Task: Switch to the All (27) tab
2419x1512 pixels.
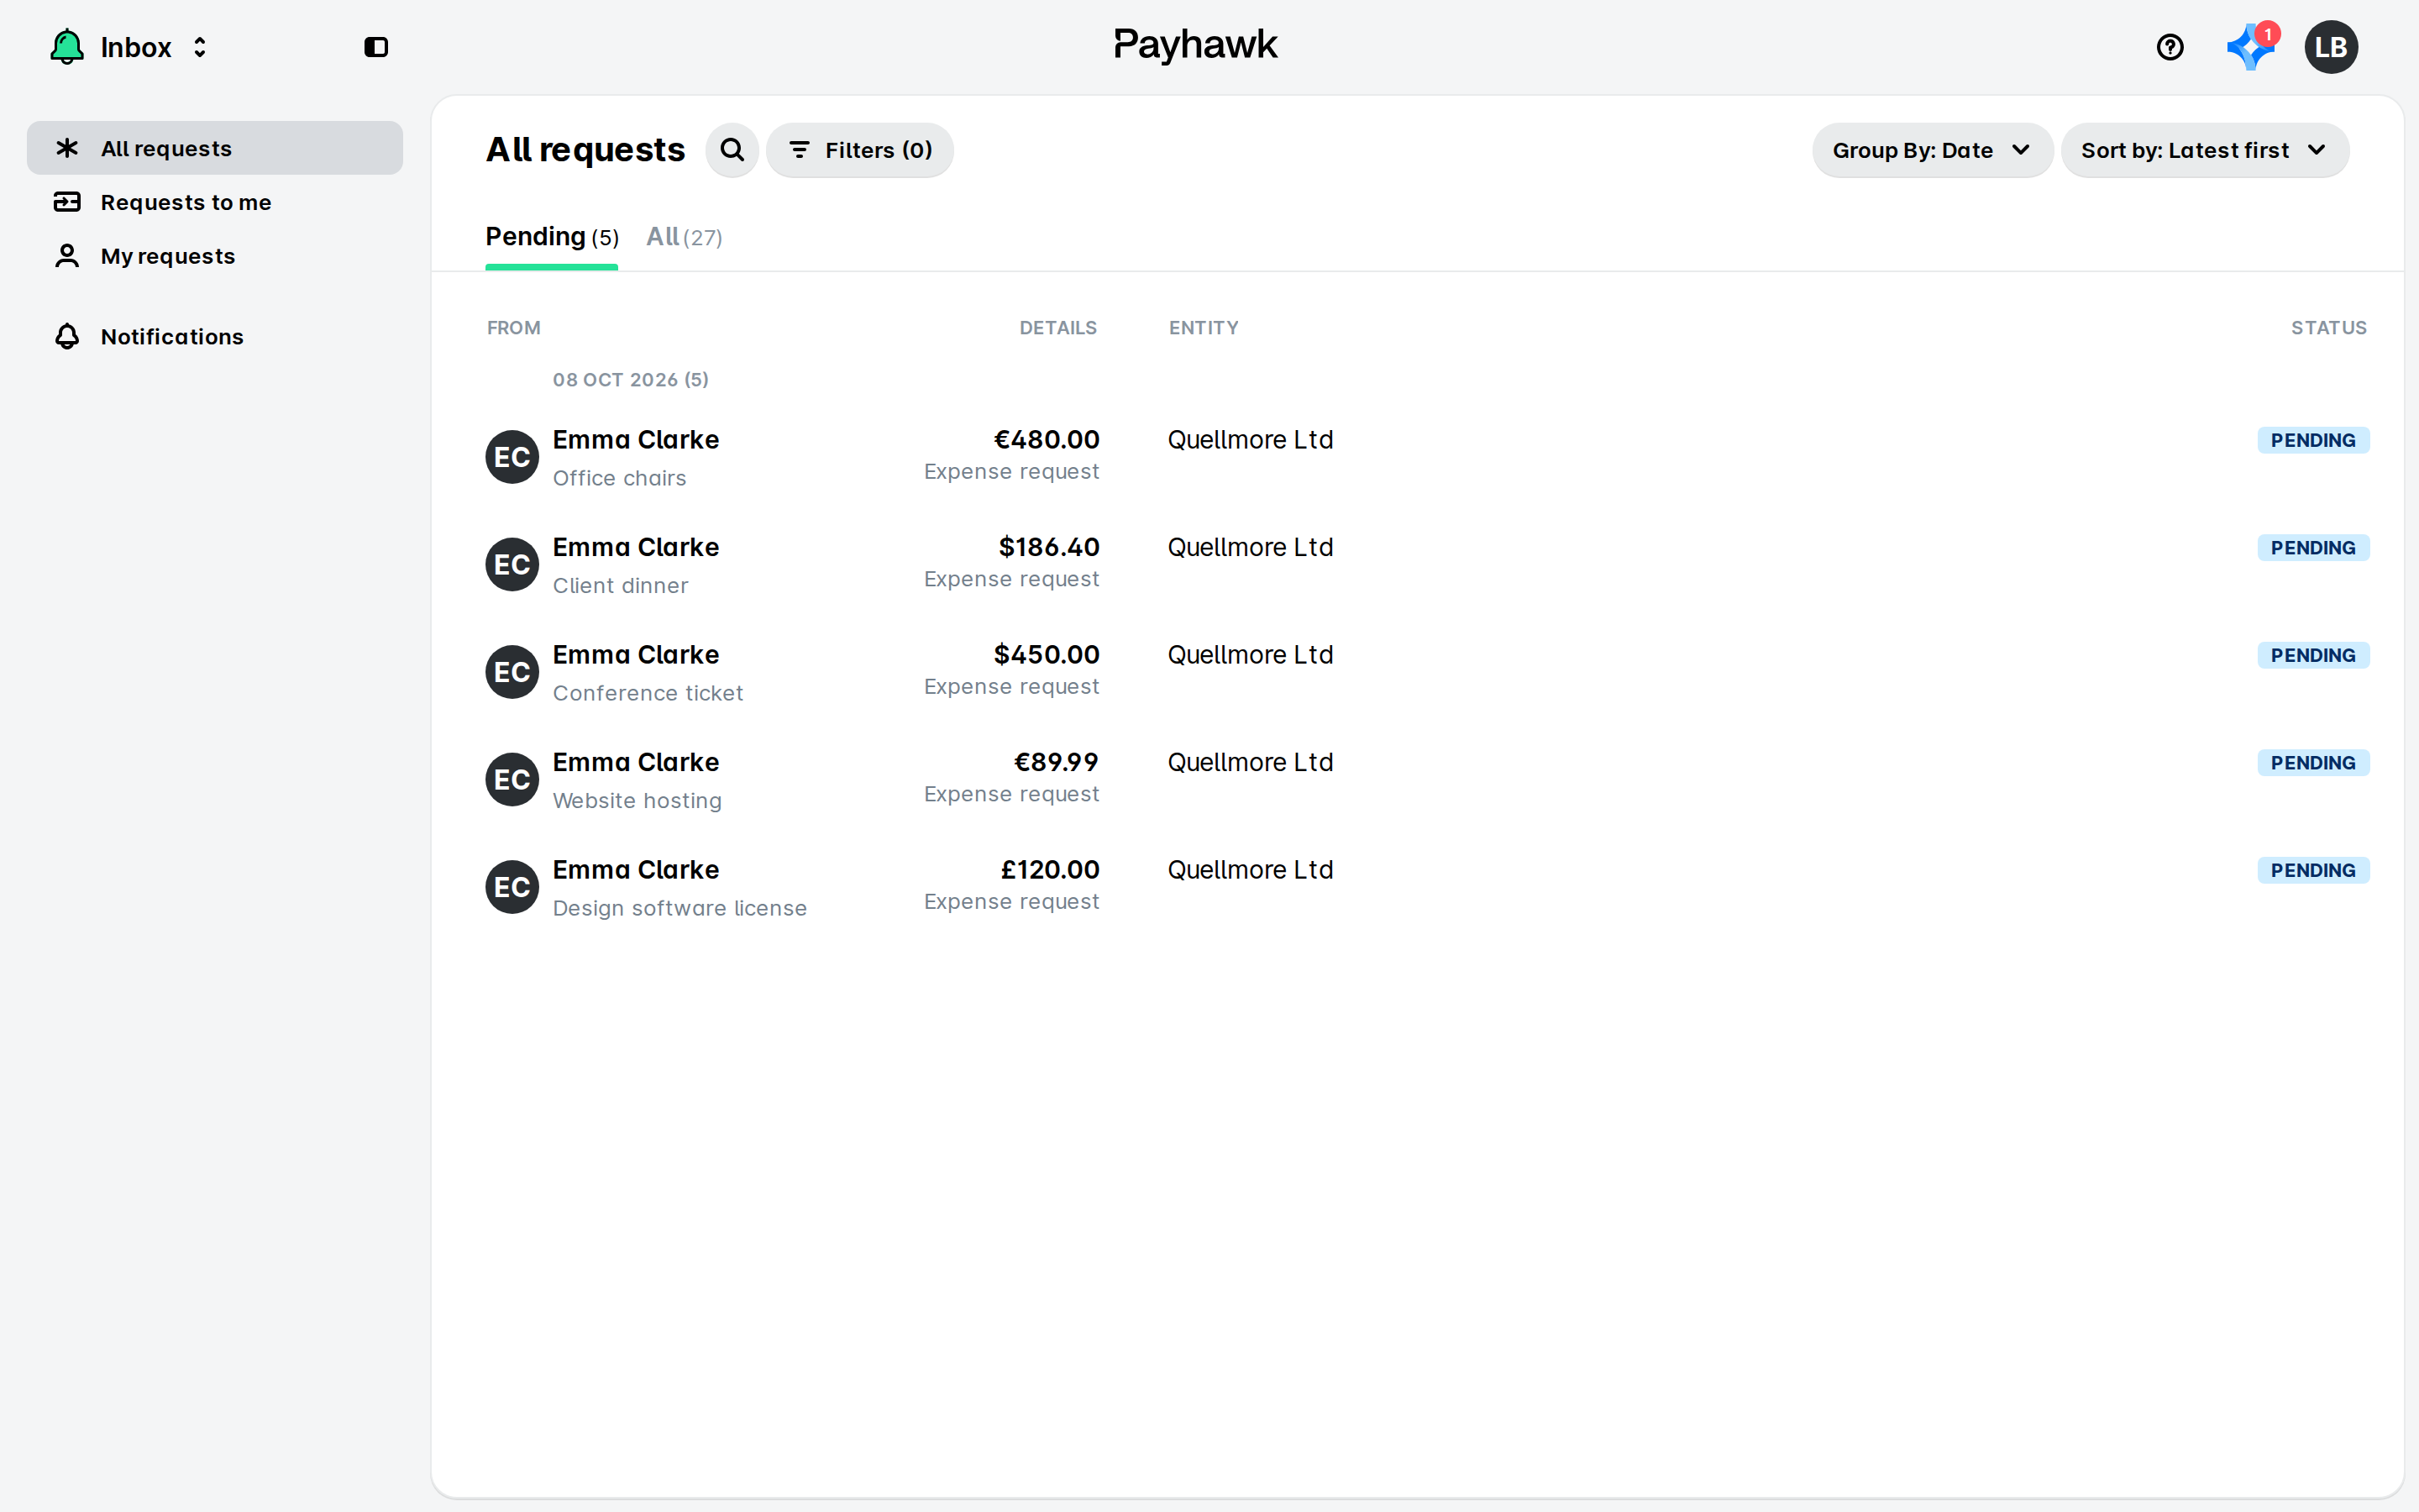Action: coord(684,237)
